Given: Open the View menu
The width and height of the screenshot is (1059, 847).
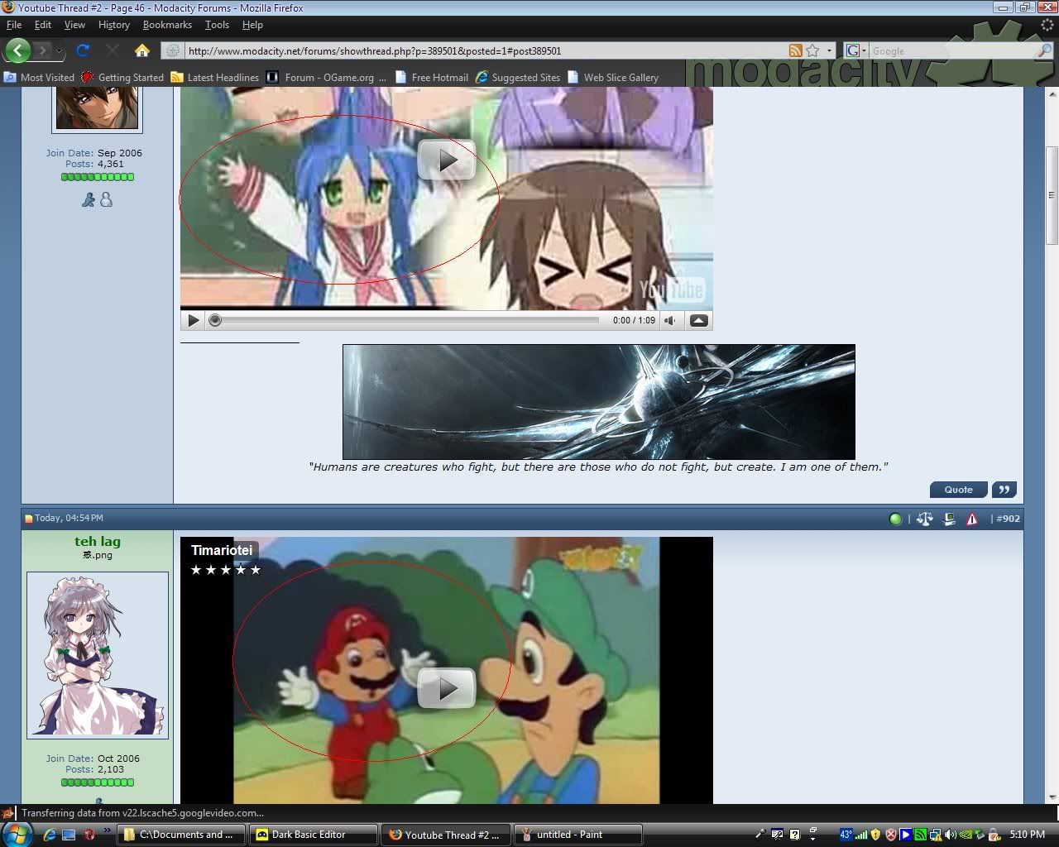Looking at the screenshot, I should click(74, 25).
